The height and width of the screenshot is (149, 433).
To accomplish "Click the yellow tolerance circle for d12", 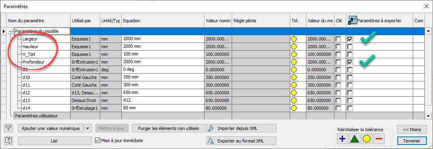I will (x=294, y=93).
